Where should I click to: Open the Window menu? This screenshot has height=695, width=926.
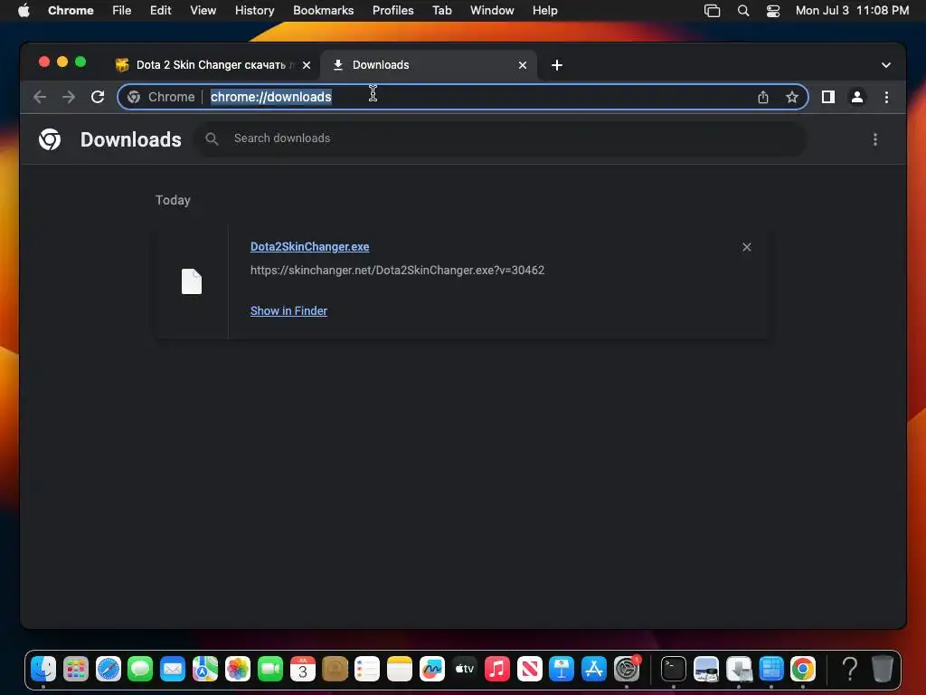point(492,10)
